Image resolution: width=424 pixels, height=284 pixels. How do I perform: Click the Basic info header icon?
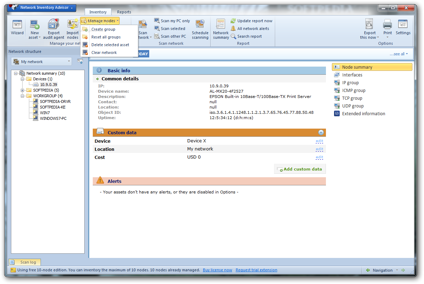point(99,70)
